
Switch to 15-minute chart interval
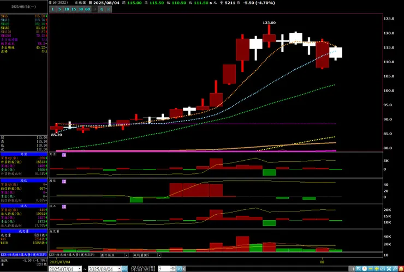coord(74,9)
